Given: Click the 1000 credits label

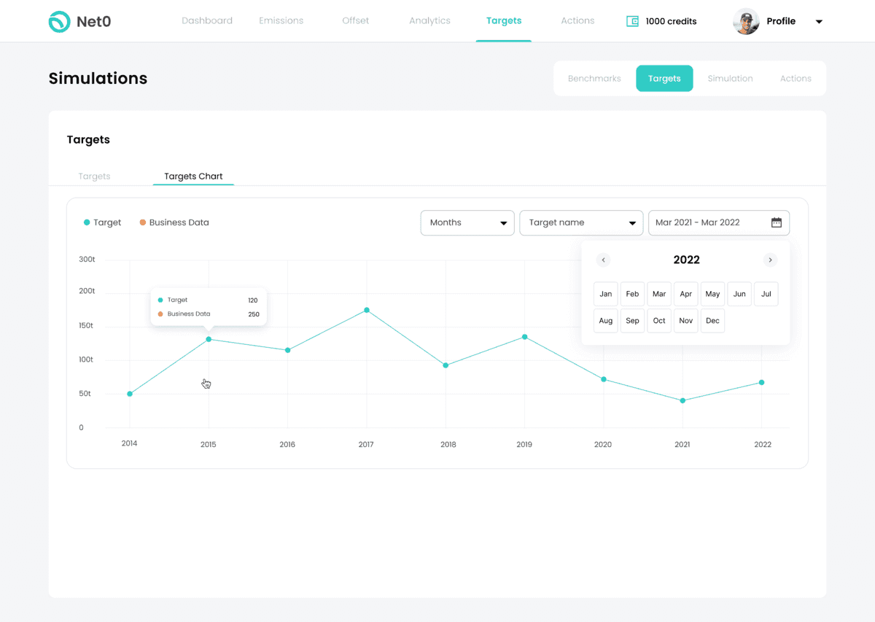Looking at the screenshot, I should click(671, 21).
